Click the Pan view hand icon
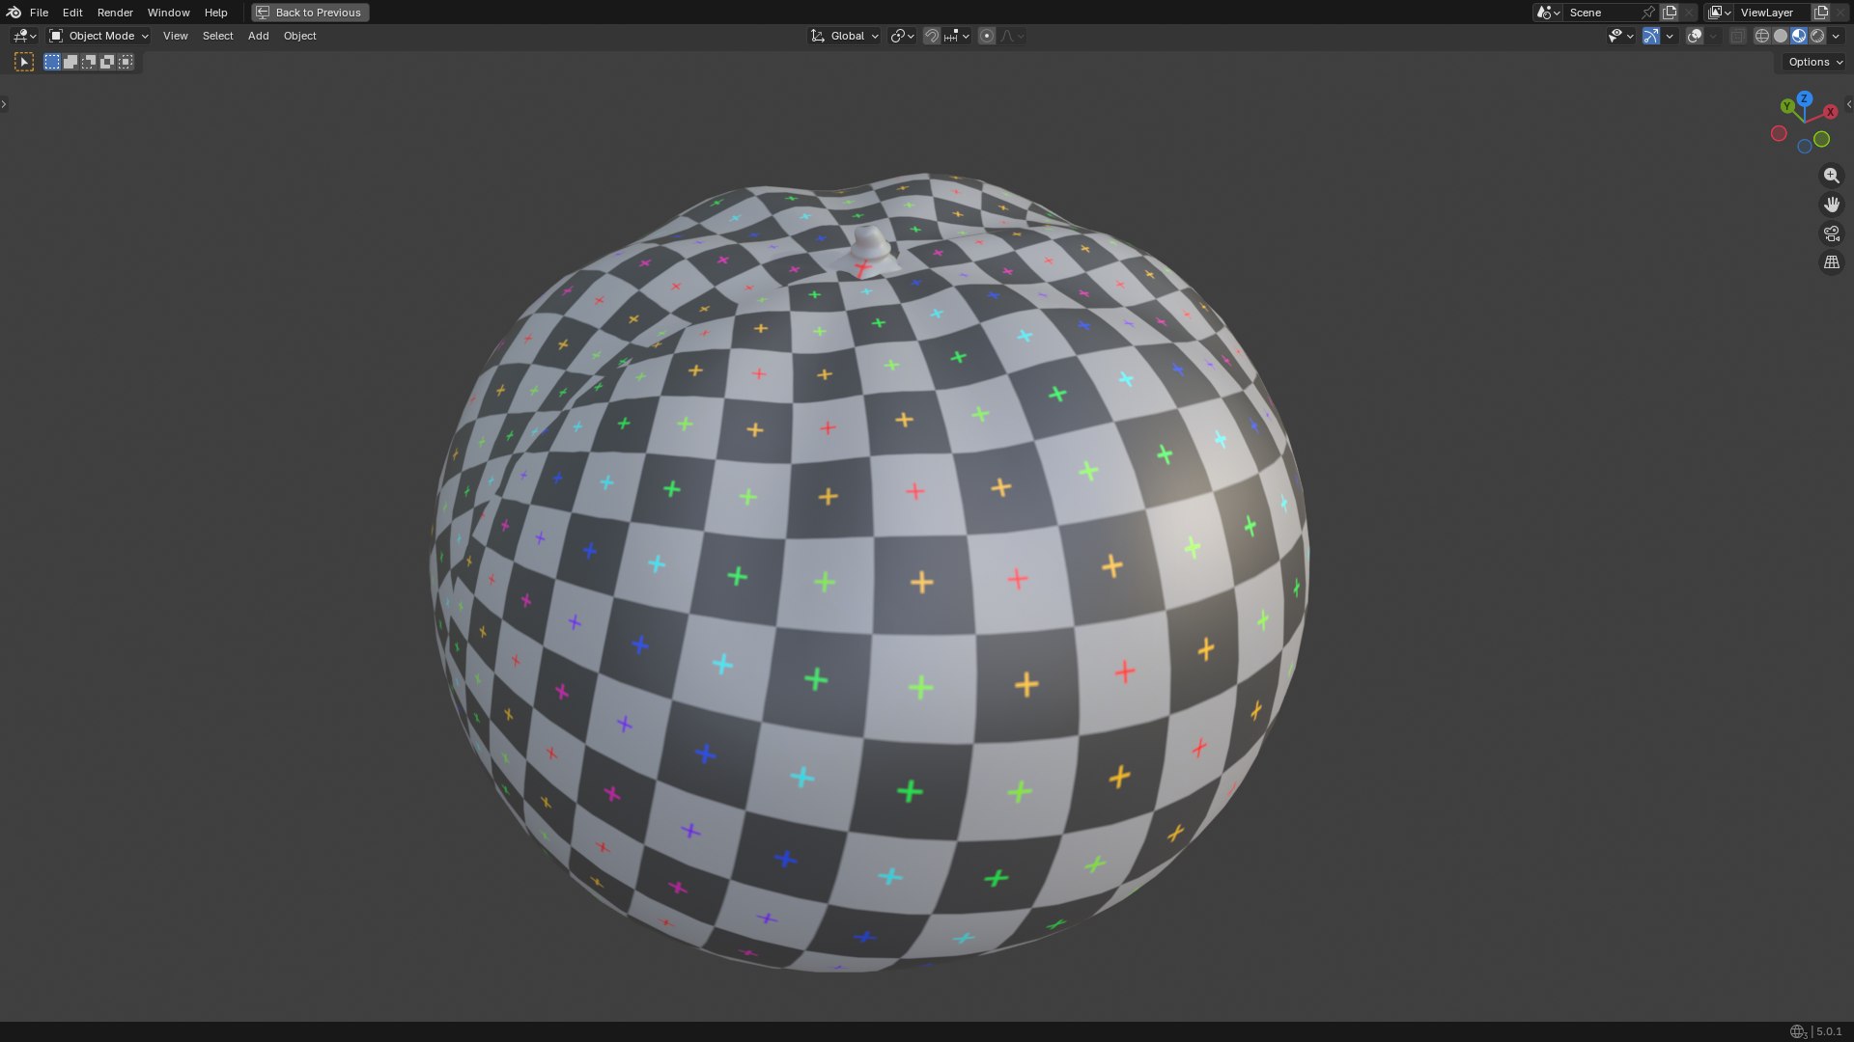 coord(1831,205)
